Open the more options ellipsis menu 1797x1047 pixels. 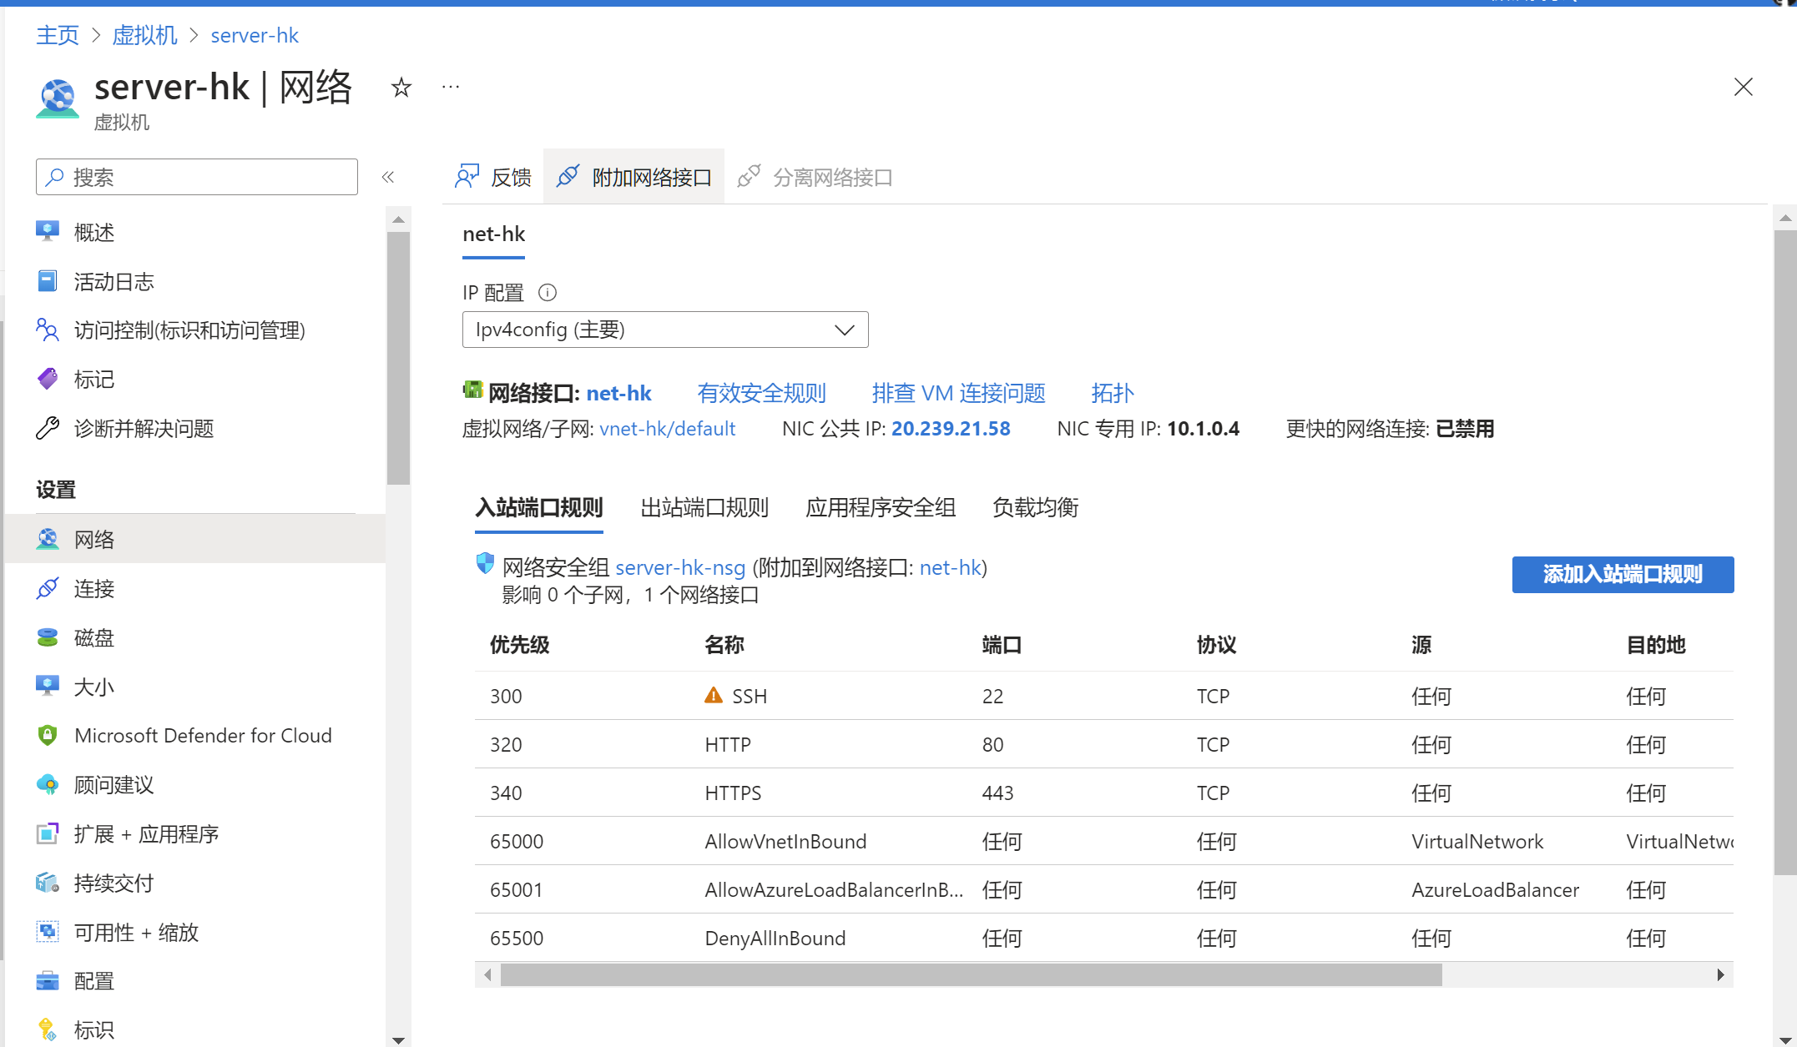pos(451,87)
